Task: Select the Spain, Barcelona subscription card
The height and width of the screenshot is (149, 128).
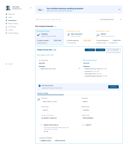Action: (79, 37)
